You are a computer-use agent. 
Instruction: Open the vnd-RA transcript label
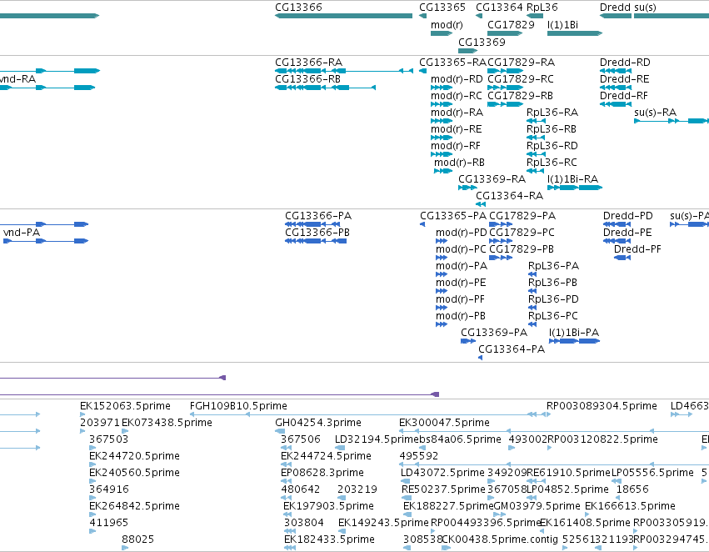point(17,79)
